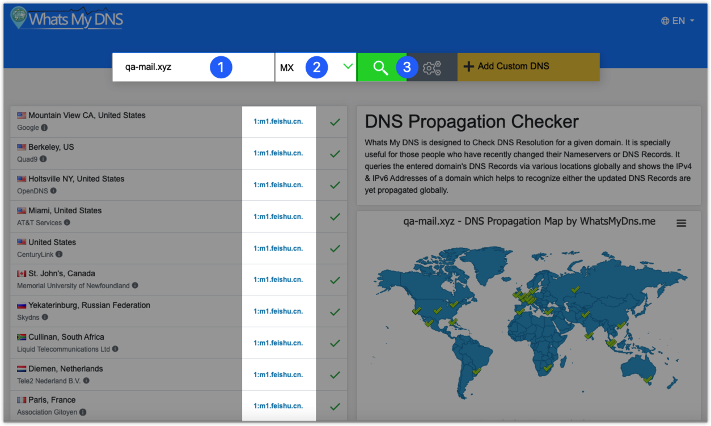
Task: Click the green check mark in the Quad9 row
Action: point(335,154)
